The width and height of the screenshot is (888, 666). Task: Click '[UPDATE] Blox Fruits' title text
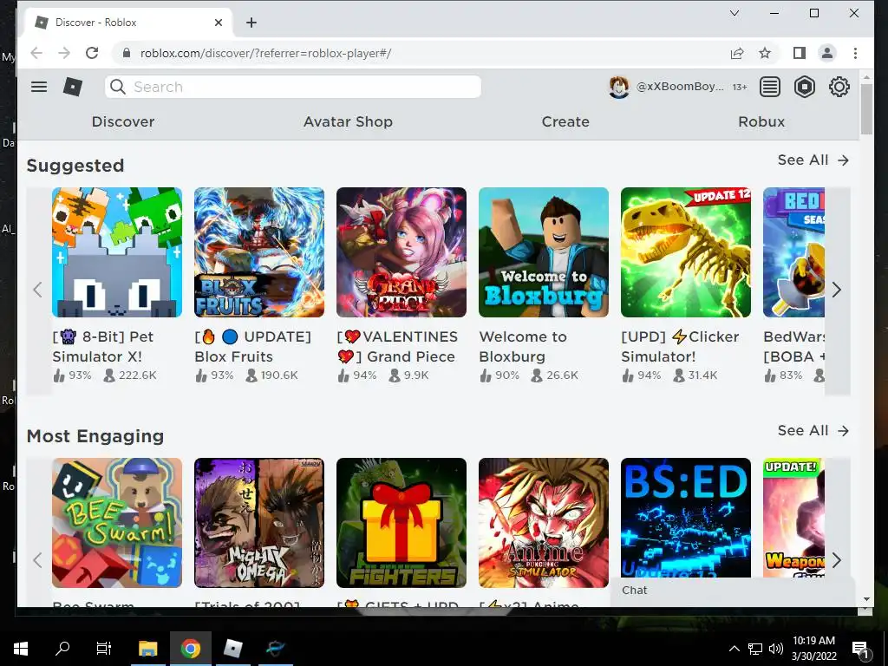(252, 347)
